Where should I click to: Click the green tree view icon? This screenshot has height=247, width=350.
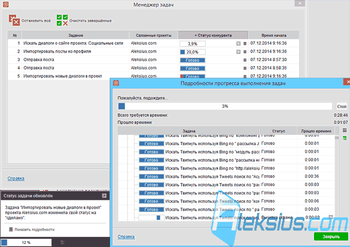(x=344, y=138)
